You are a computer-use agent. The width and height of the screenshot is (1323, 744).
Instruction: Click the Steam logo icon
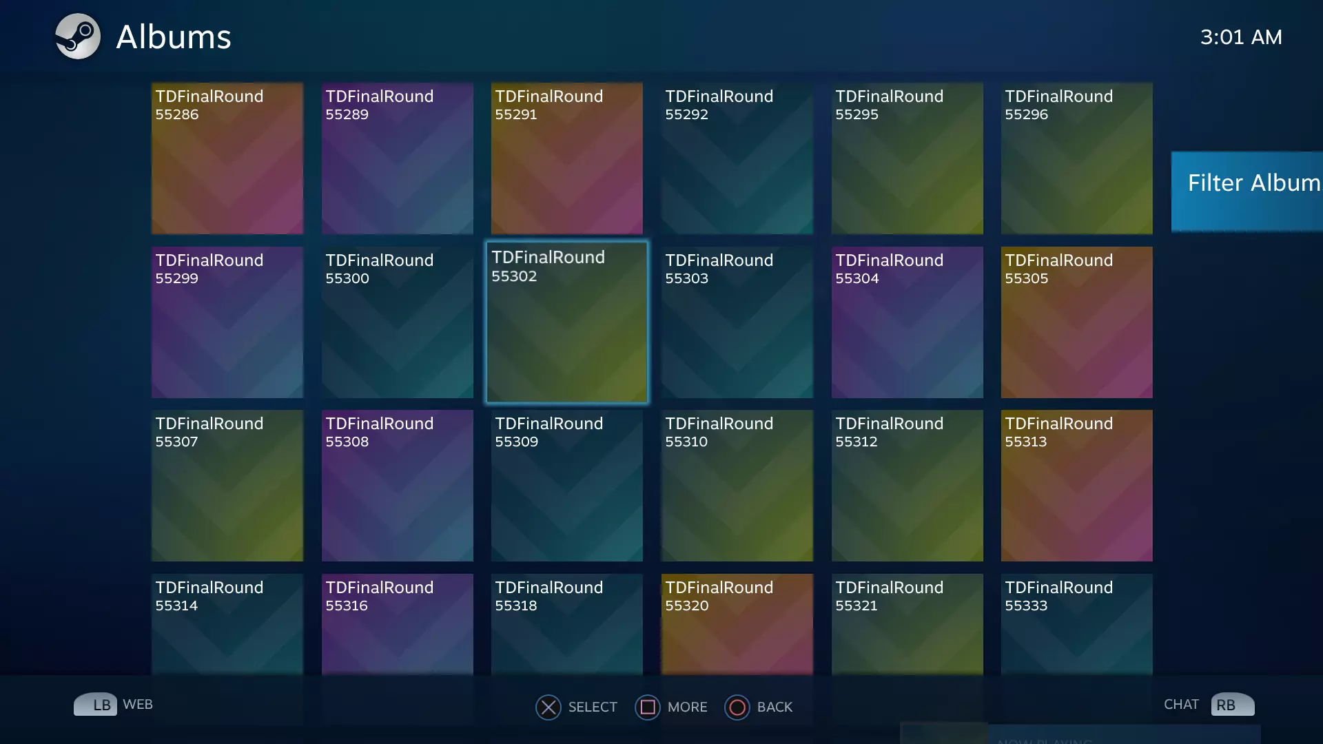[78, 37]
